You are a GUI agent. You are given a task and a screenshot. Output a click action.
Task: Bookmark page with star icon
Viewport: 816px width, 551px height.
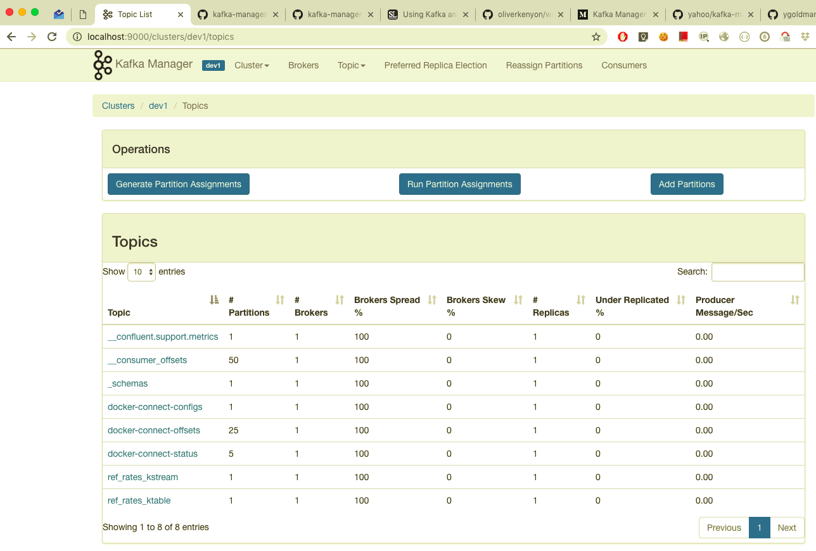click(x=596, y=37)
